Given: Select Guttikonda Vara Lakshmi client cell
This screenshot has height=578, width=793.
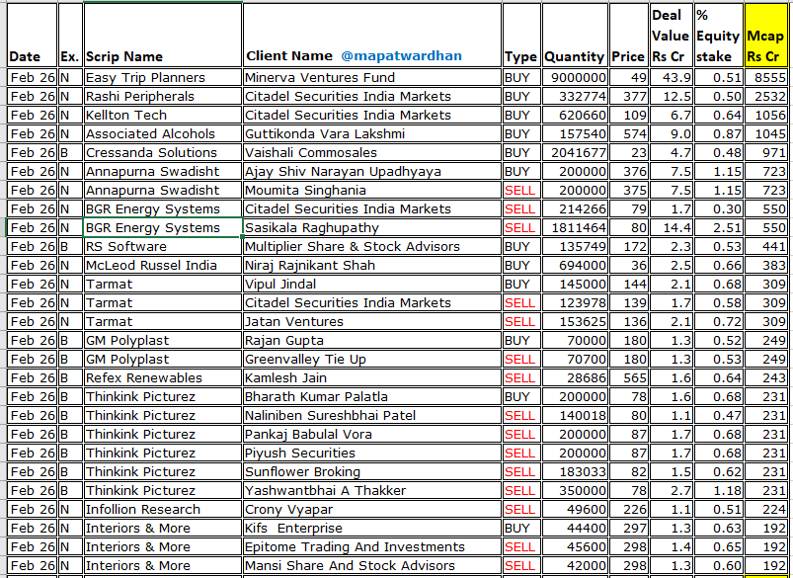Looking at the screenshot, I should coord(372,133).
